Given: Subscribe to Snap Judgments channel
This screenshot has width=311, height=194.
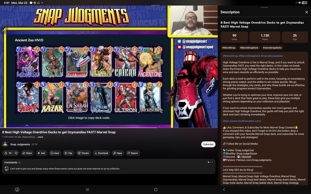Looking at the screenshot, I should [208, 144].
